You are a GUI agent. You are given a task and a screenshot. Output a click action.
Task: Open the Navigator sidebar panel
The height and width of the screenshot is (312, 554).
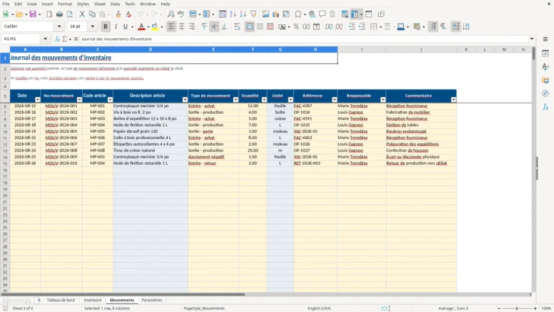click(545, 93)
